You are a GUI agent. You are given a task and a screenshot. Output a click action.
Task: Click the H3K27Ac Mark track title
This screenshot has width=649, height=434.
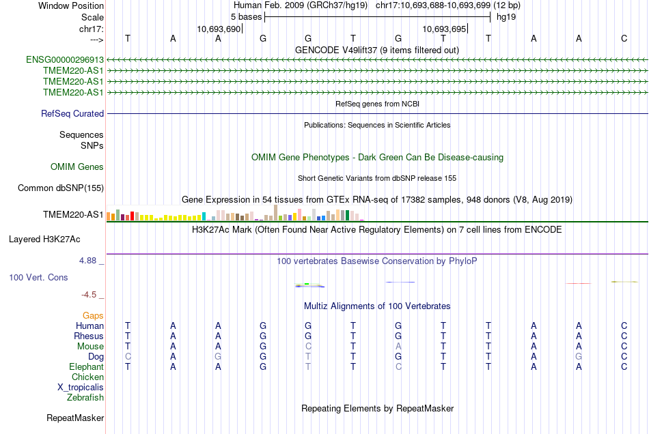[377, 230]
